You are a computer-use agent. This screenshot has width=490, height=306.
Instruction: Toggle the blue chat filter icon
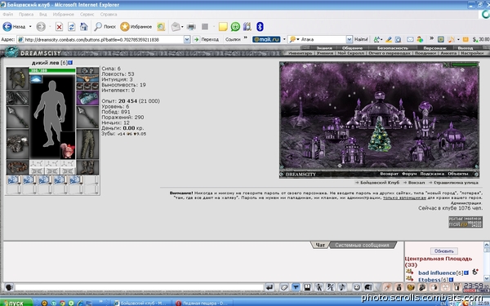(296, 287)
